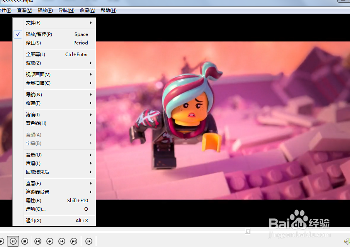Open the 查看(V) menu in the menu bar
350x247 pixels.
pos(25,10)
